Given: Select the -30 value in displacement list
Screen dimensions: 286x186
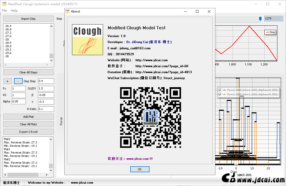Looking at the screenshot, I should pos(7,56).
